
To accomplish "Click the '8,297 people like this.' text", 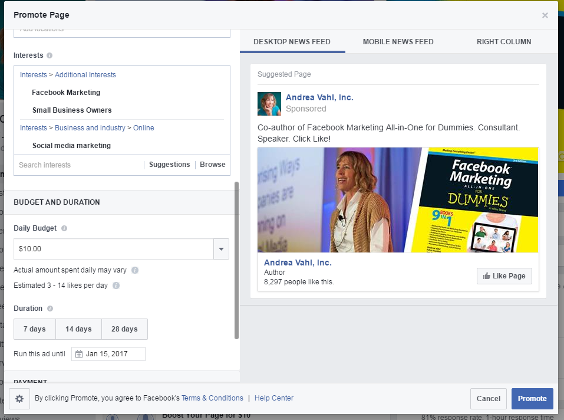I will pos(299,282).
